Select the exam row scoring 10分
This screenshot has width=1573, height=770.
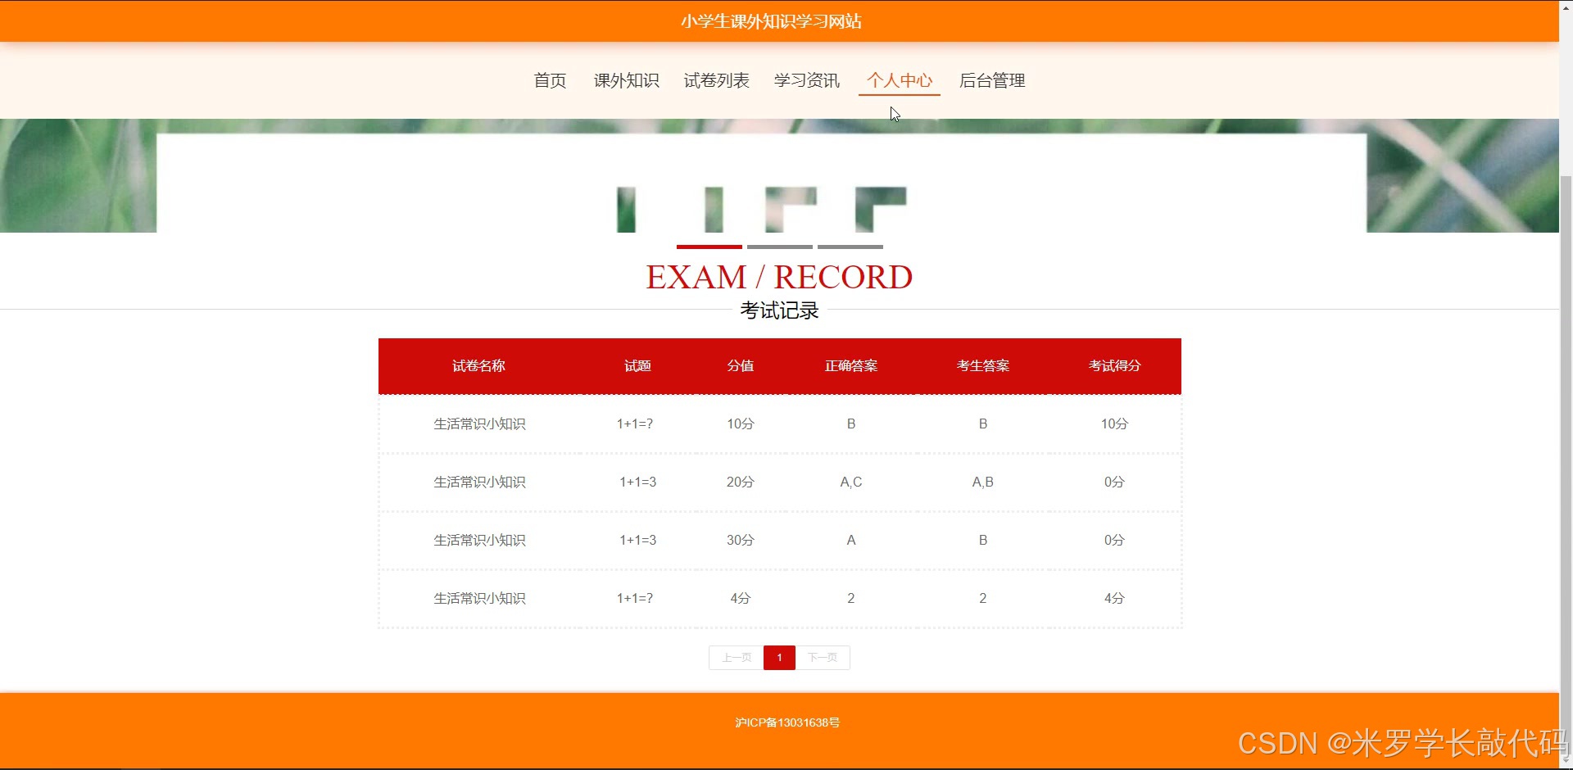(779, 423)
